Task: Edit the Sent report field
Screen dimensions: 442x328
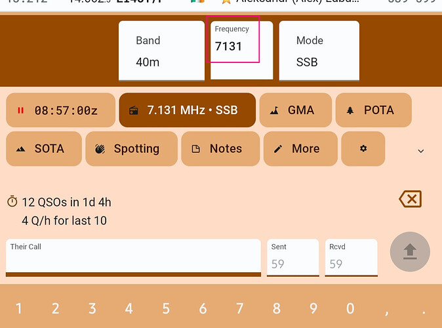Action: coord(292,258)
